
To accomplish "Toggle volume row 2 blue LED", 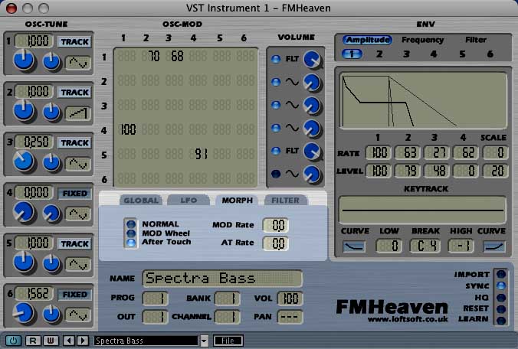I will 276,82.
